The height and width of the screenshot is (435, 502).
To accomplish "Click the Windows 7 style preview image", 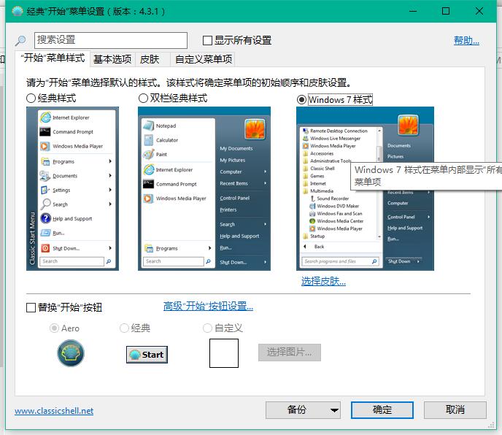I will click(x=365, y=188).
